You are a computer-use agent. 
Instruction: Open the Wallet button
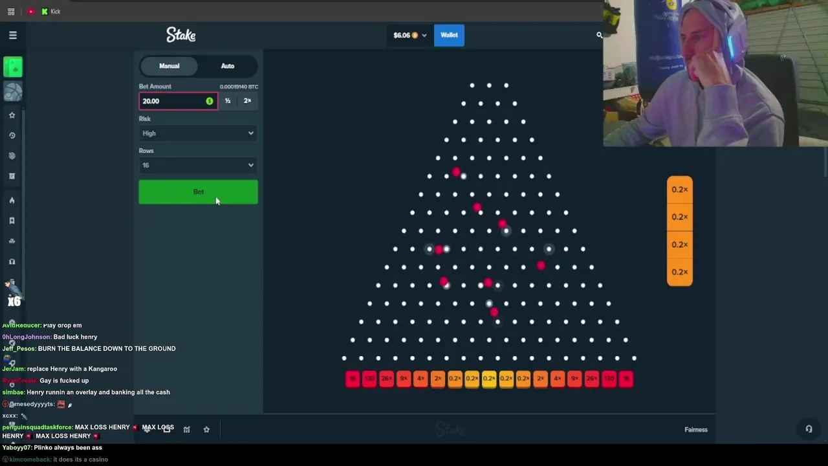[449, 35]
